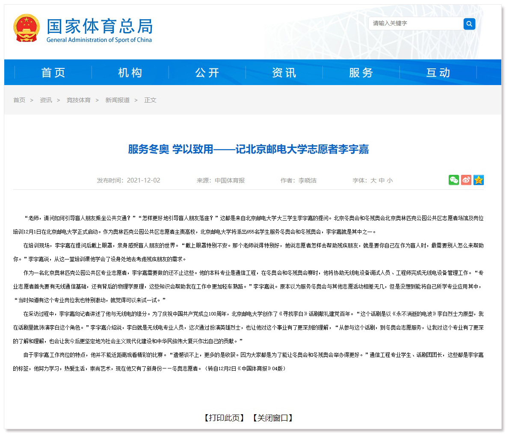Open the 资讯 navigation menu item
The width and height of the screenshot is (509, 436).
point(284,72)
